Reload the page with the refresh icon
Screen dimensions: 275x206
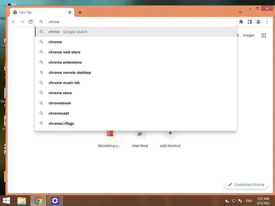point(31,22)
